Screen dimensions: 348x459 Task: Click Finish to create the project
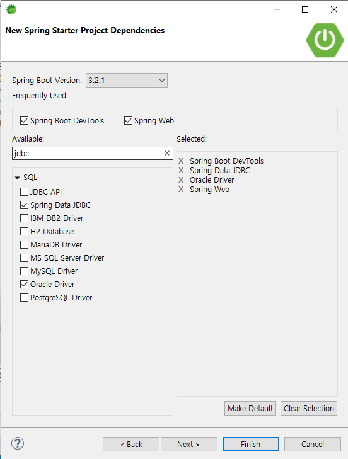point(251,444)
